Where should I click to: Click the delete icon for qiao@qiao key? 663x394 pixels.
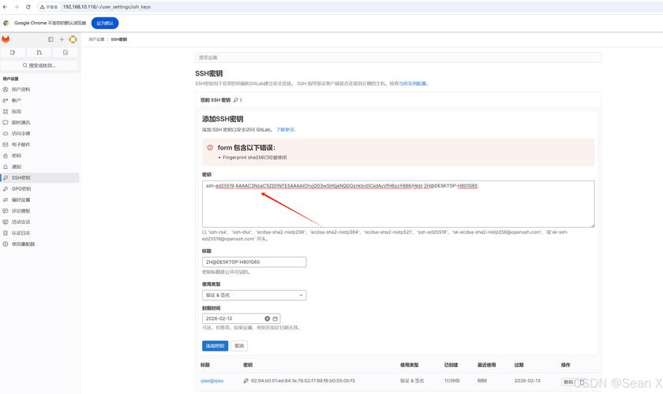click(582, 381)
